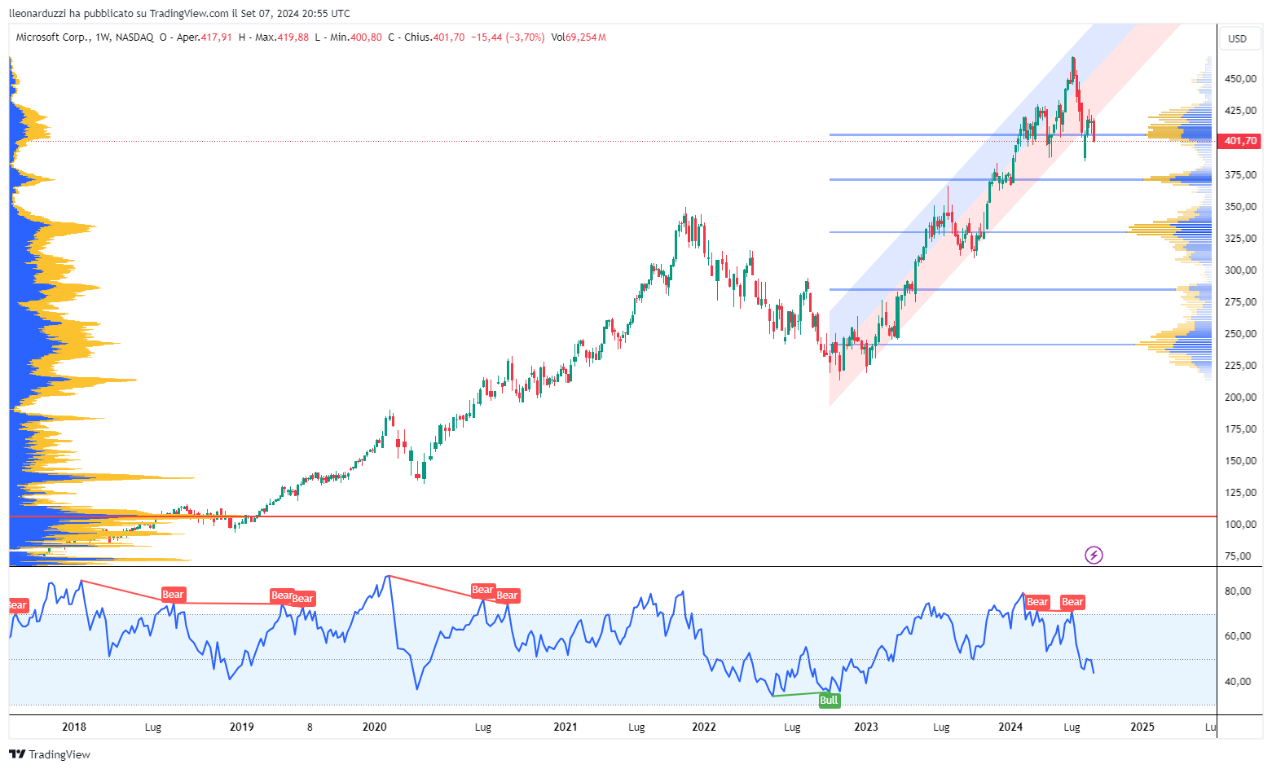Viewport: 1272px width, 769px height.
Task: Click the Microsoft Corp. symbol title
Action: (53, 37)
